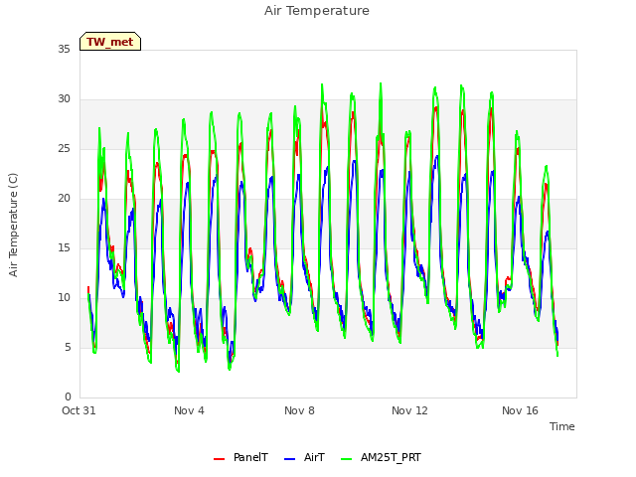Click the Air Temperature chart title

[x=317, y=11]
